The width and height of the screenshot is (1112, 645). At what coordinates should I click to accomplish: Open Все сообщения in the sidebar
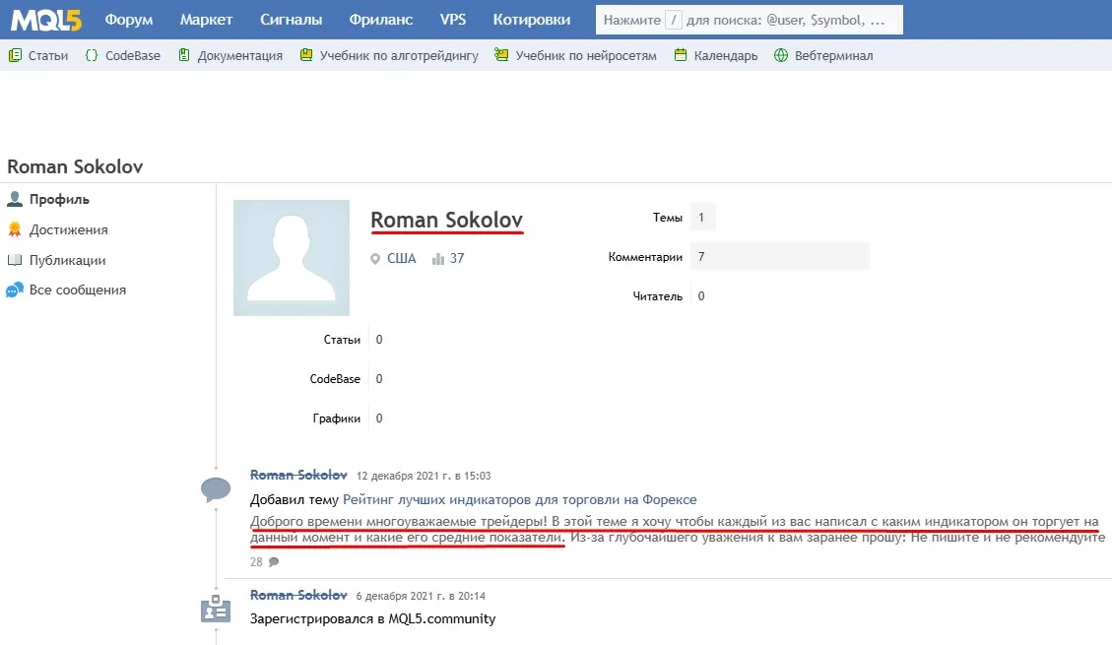[x=77, y=290]
